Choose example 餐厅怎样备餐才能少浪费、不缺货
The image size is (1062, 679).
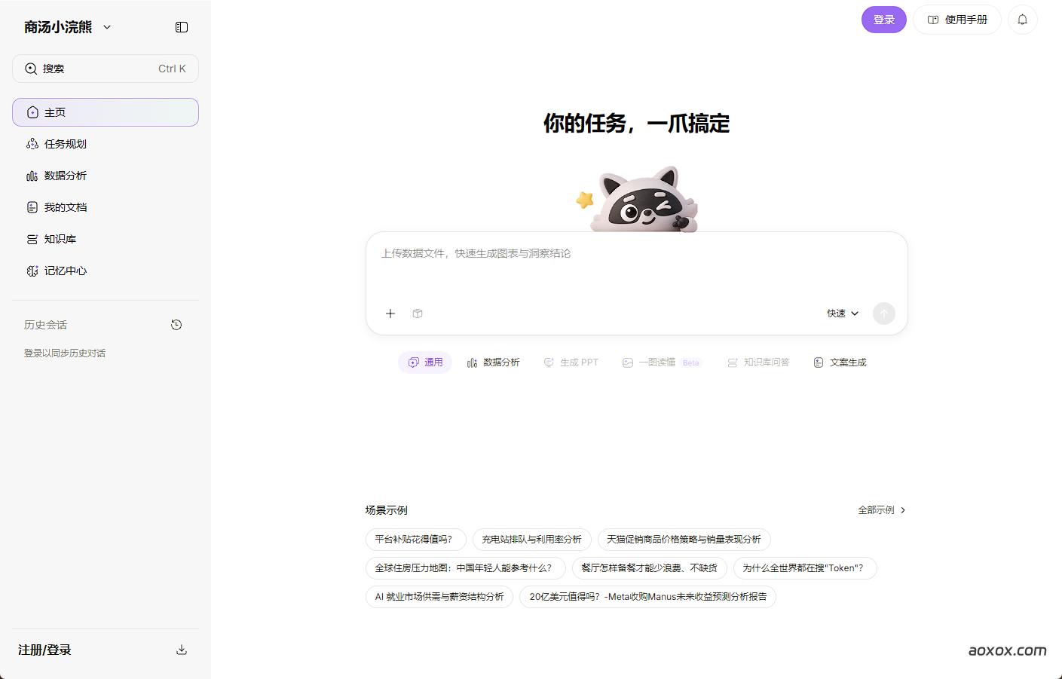(650, 568)
